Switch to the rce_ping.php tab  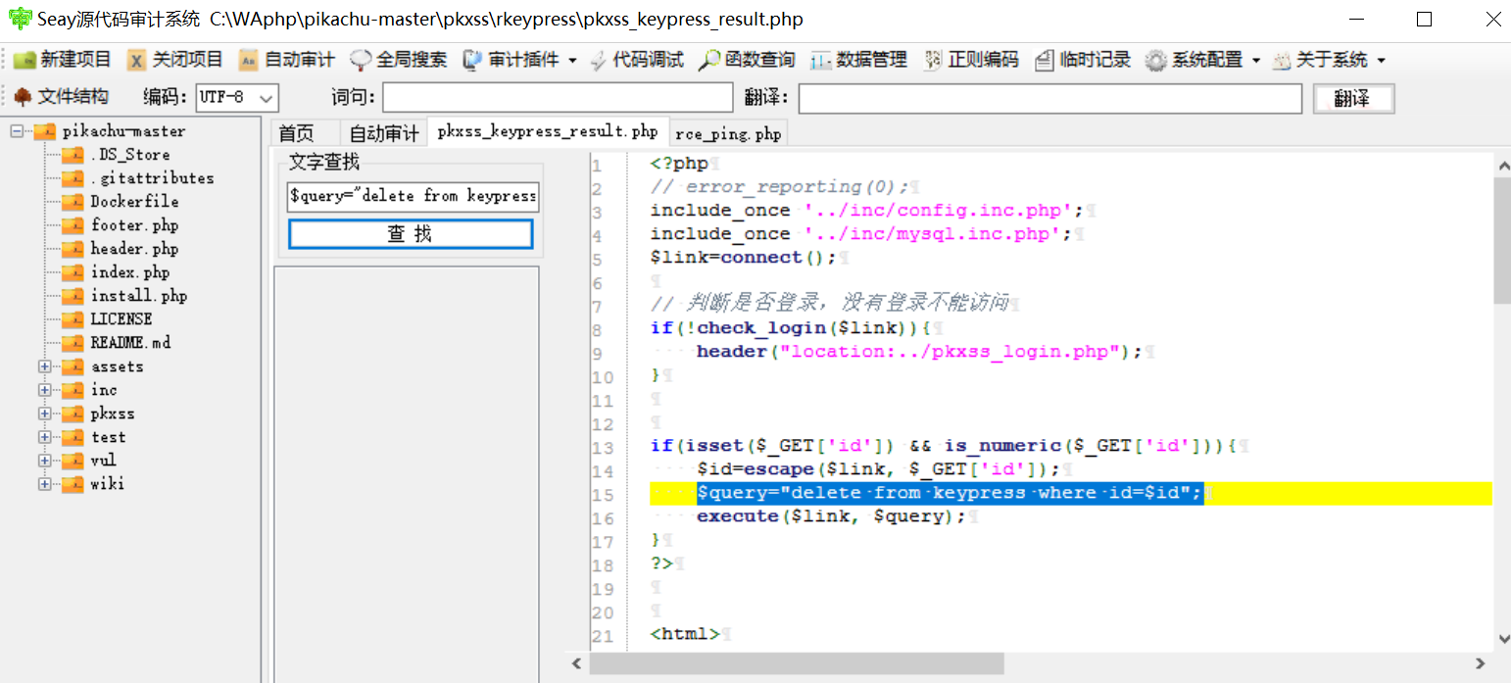pos(728,134)
